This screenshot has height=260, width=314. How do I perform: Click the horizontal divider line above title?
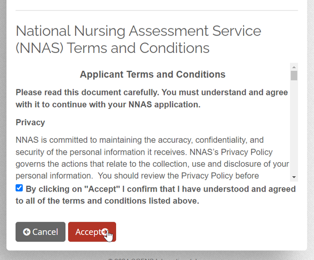pyautogui.click(x=157, y=10)
